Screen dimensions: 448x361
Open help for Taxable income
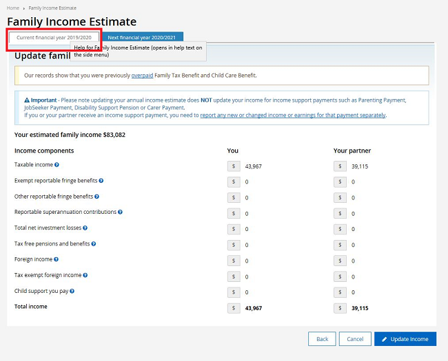point(57,165)
